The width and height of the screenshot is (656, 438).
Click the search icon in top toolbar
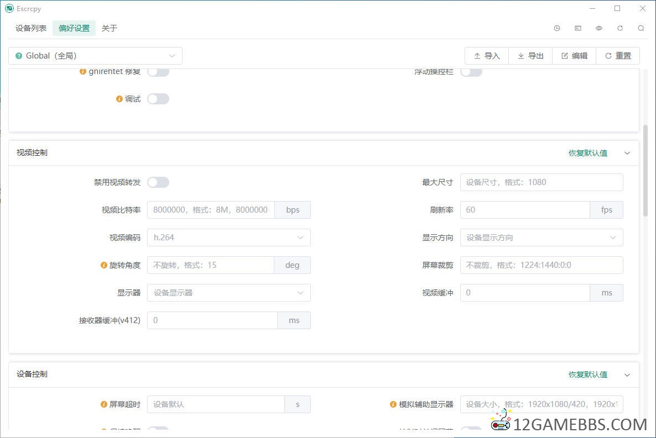(641, 28)
